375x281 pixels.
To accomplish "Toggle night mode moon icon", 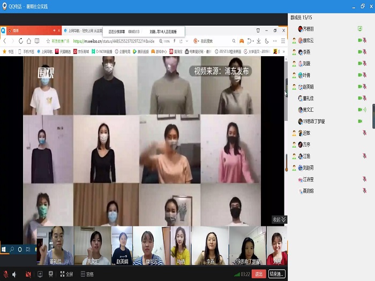I will pos(267,41).
